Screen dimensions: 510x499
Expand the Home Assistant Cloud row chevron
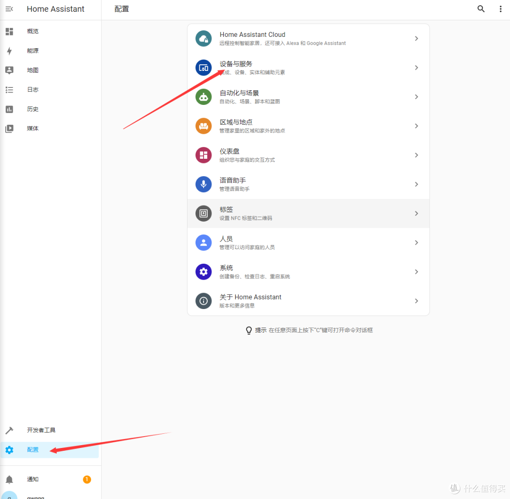(416, 38)
